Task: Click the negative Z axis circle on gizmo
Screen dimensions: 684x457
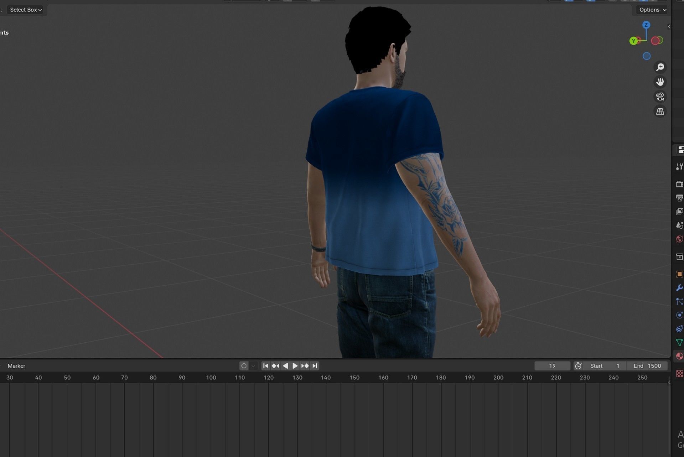Action: point(647,56)
